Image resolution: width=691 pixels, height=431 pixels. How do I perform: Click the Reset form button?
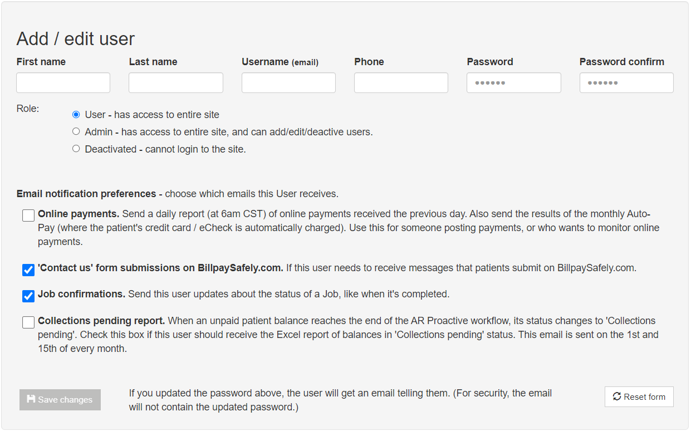pyautogui.click(x=639, y=396)
